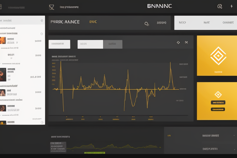Close the chart panel with the X icon
This screenshot has height=158, width=237.
[186, 43]
